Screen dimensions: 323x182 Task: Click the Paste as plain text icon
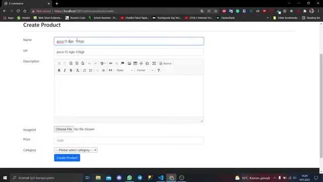click(x=77, y=63)
